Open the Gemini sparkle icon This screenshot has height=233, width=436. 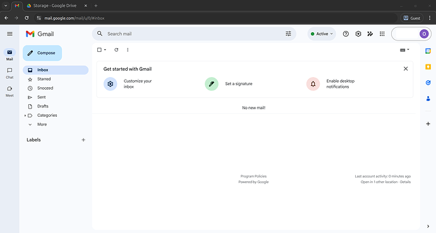pos(370,34)
